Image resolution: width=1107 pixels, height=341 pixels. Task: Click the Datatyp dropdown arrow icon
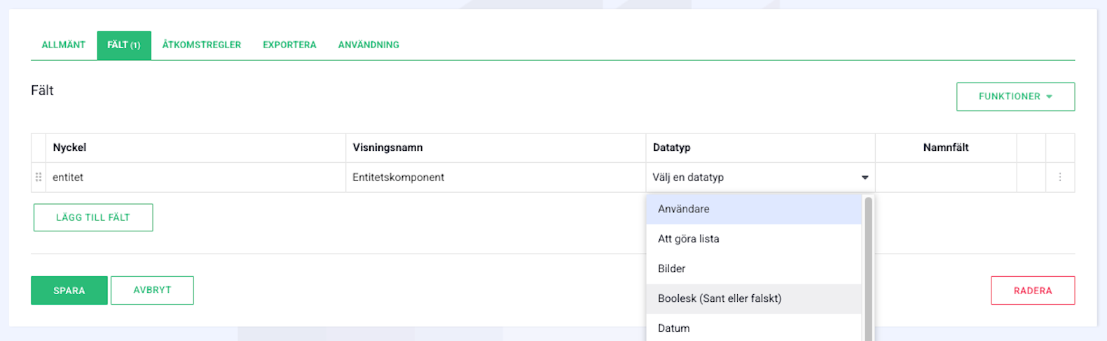pos(865,177)
